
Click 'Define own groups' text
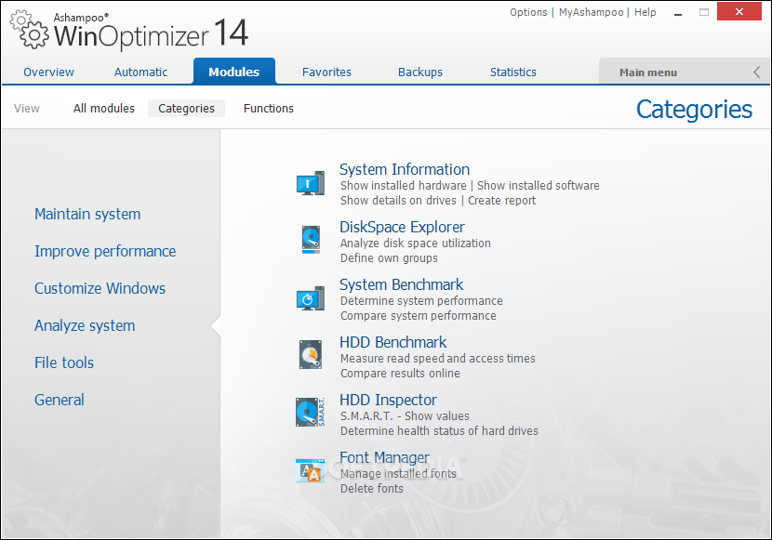(389, 257)
